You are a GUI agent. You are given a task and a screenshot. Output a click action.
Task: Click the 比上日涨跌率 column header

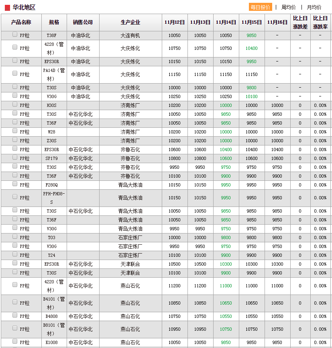320,22
